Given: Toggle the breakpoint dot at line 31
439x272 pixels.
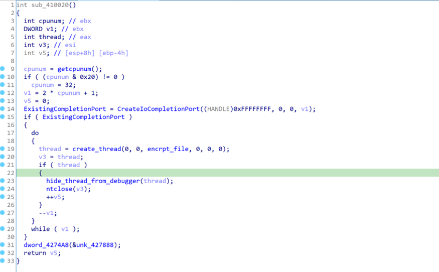Looking at the screenshot, I should click(3, 245).
